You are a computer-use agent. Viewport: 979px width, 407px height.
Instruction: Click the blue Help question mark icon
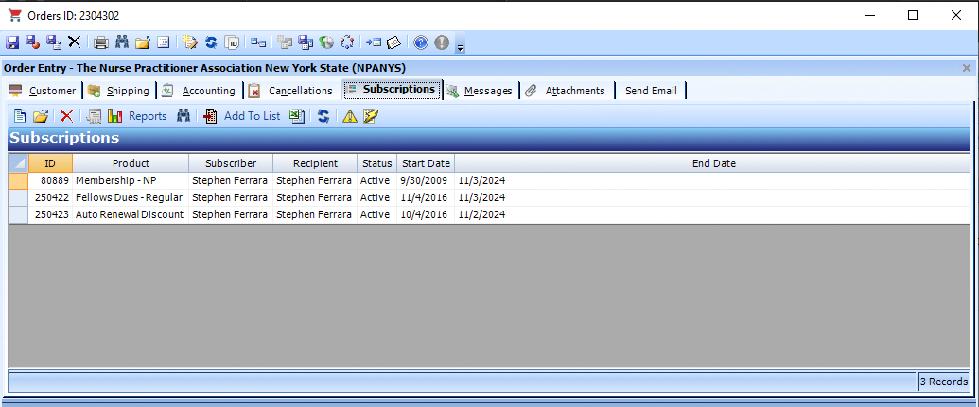420,42
